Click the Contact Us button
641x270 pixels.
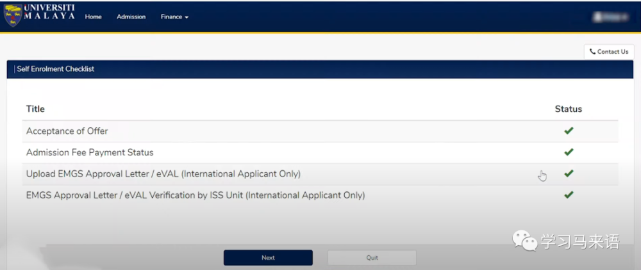tap(609, 52)
